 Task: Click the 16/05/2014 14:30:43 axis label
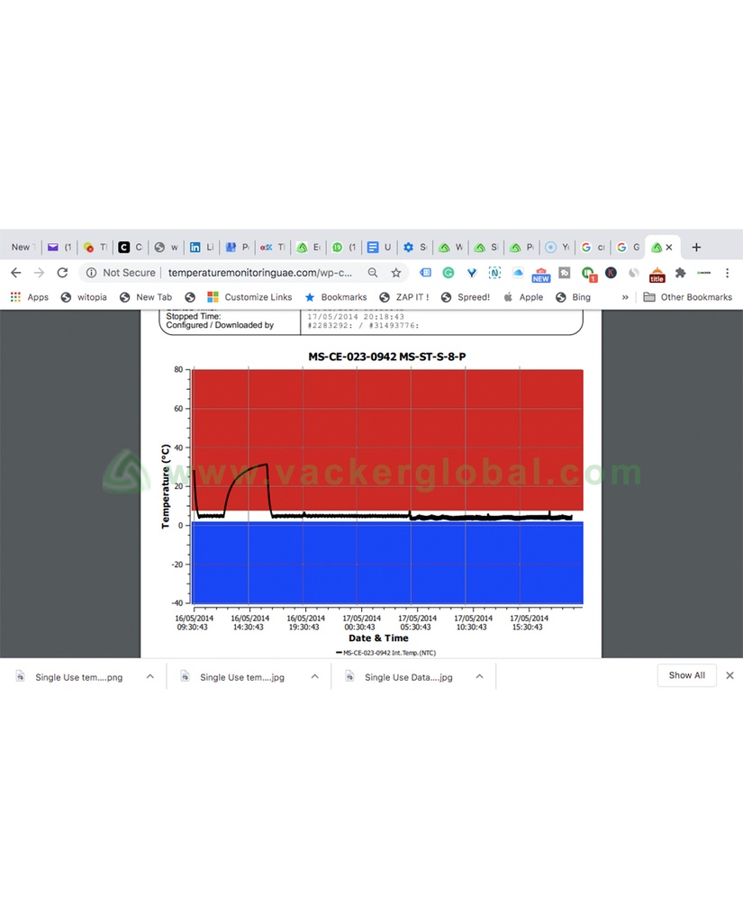(x=249, y=623)
